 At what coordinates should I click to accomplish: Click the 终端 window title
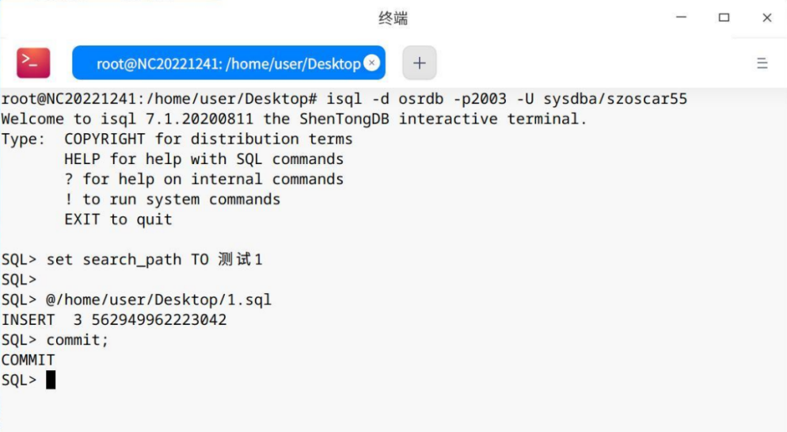pyautogui.click(x=393, y=17)
